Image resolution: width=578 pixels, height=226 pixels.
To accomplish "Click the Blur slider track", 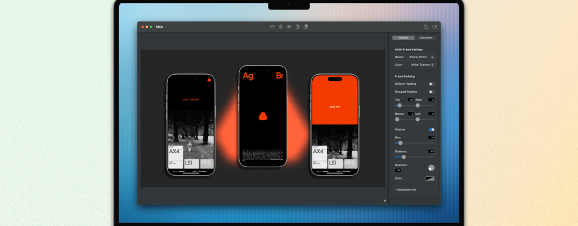I will coord(414,143).
